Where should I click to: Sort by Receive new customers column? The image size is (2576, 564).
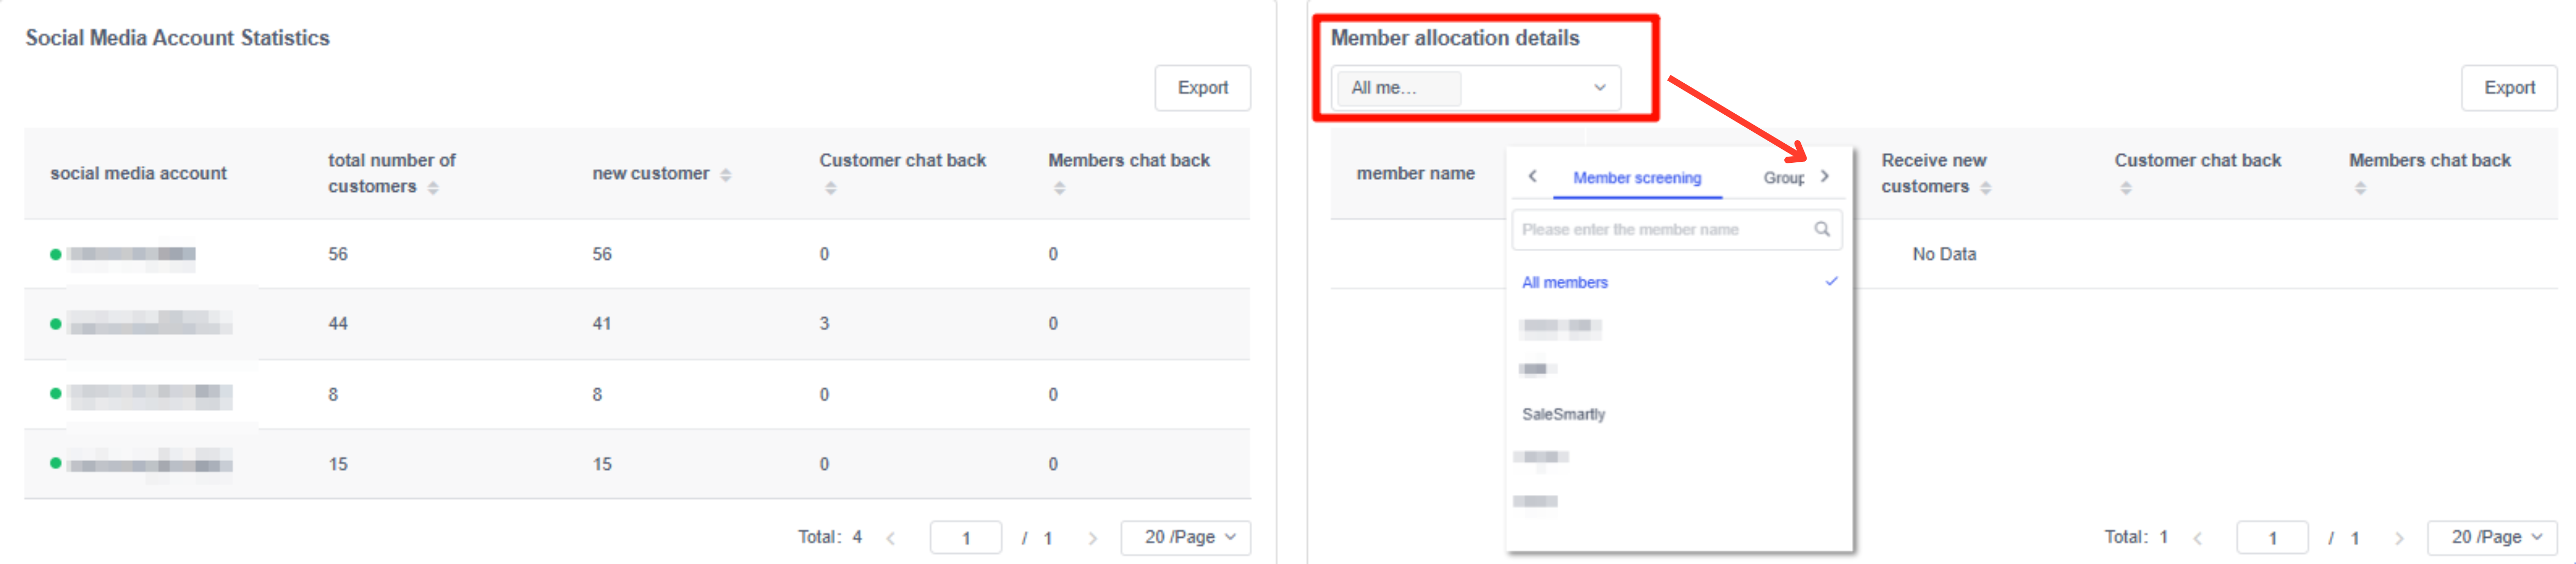coord(1985,188)
